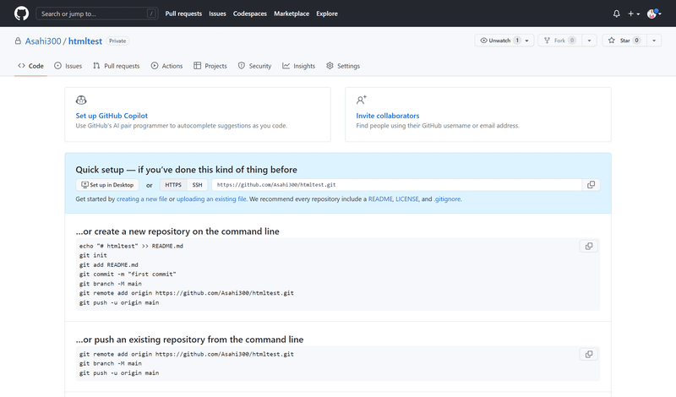Open Codespaces in top navigation
Image resolution: width=676 pixels, height=397 pixels.
(x=250, y=14)
